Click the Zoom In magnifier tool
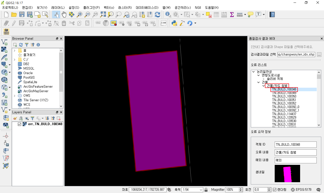Screen dimensions: 324x193 (x=79, y=15)
